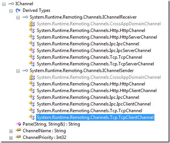The width and height of the screenshot is (170, 143).
Task: Select Ipc.IpcChannel under IChannelReceiver
Action: click(x=88, y=44)
